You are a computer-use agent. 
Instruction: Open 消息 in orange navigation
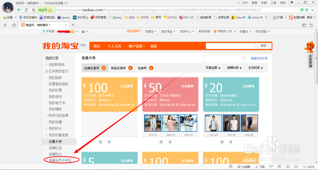[x=153, y=46]
